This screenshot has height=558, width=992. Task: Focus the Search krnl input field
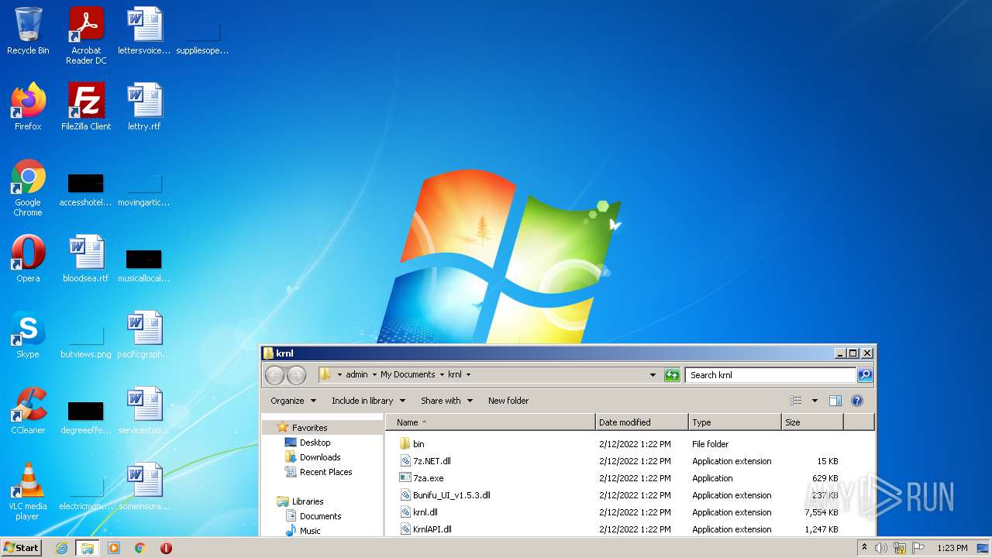(770, 375)
